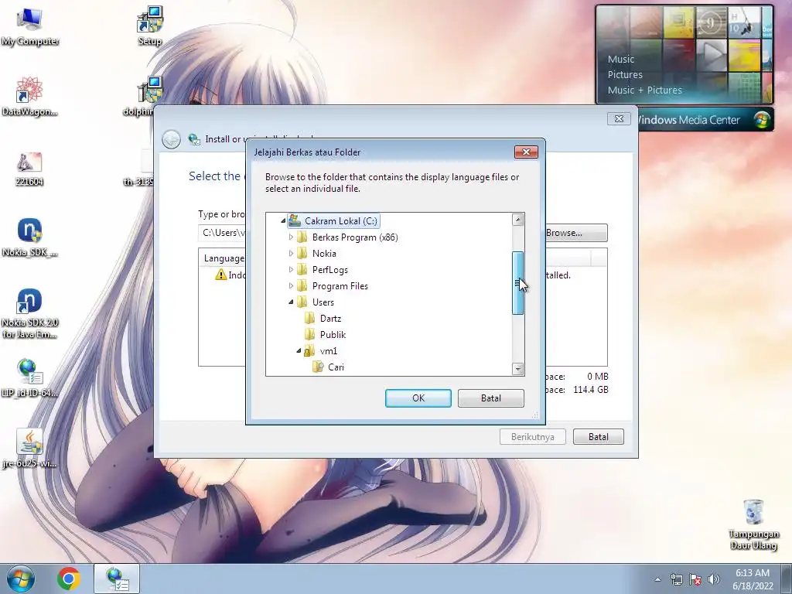The image size is (792, 594).
Task: Open the Windows Start menu
Action: click(x=21, y=579)
